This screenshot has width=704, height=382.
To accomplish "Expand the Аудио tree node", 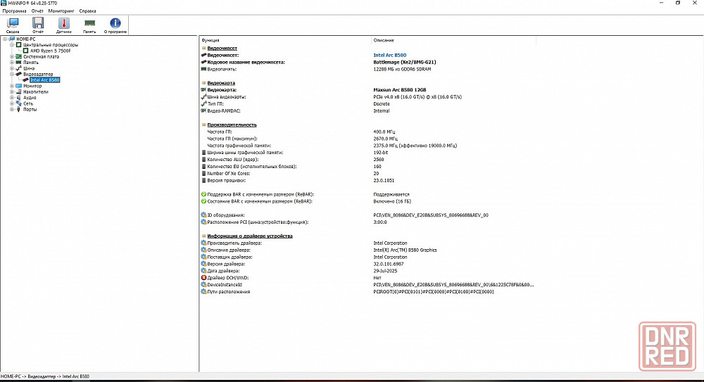I will (12, 97).
